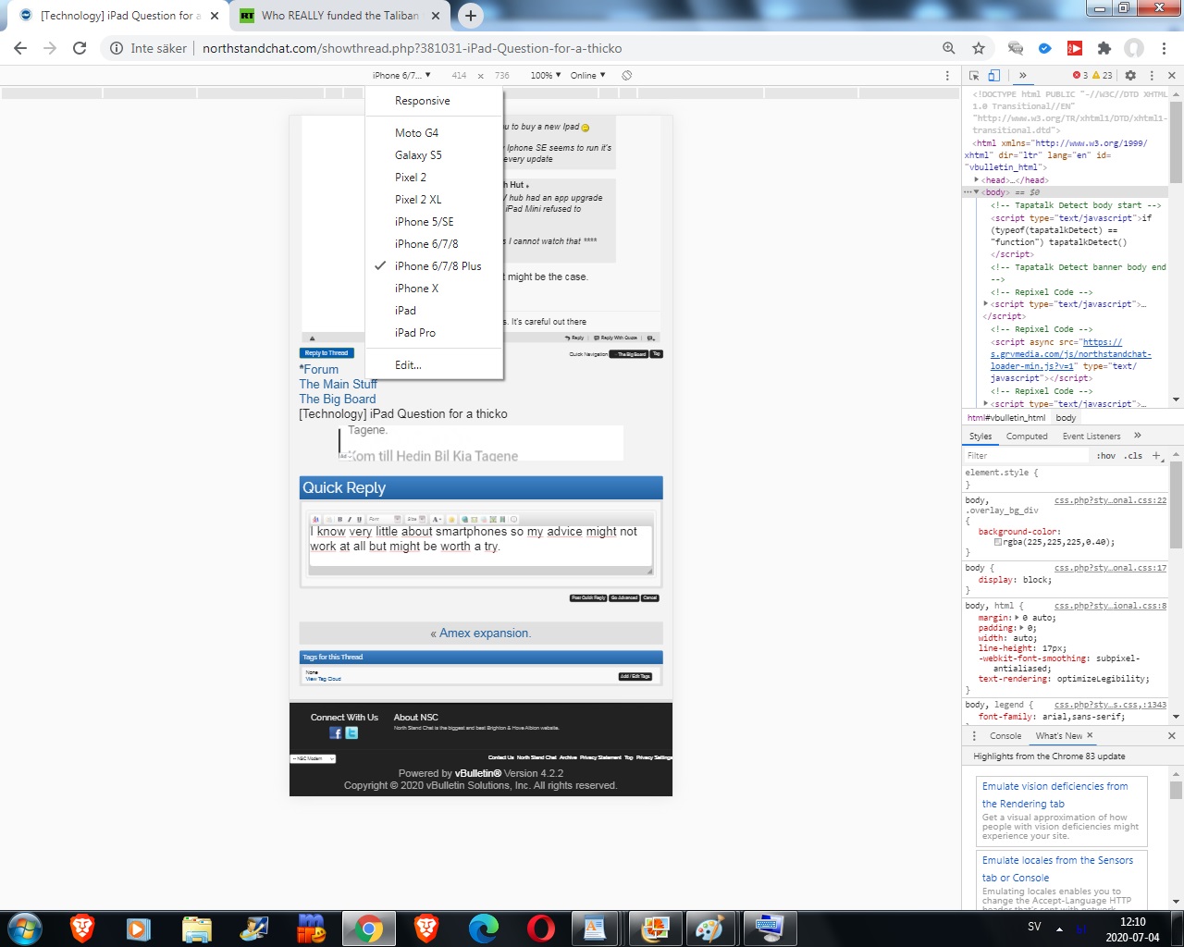Viewport: 1184px width, 947px height.
Task: Show more DevTools panel tabs
Action: (1022, 76)
